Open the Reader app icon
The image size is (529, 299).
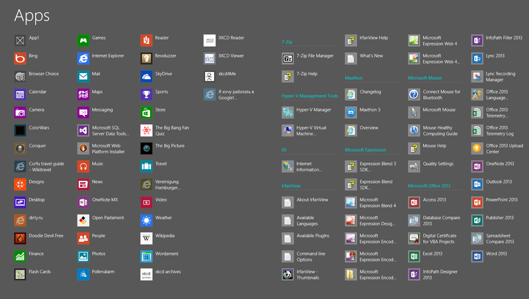click(146, 40)
